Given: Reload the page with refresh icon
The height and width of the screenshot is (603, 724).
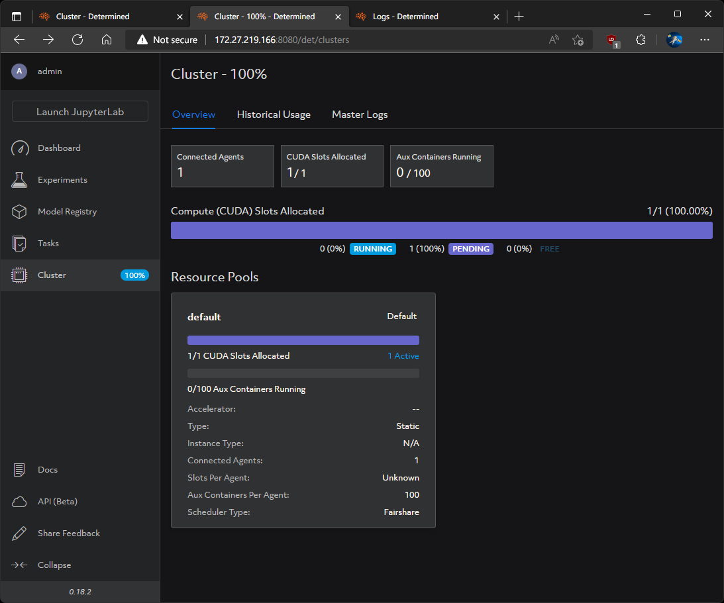Looking at the screenshot, I should click(78, 40).
